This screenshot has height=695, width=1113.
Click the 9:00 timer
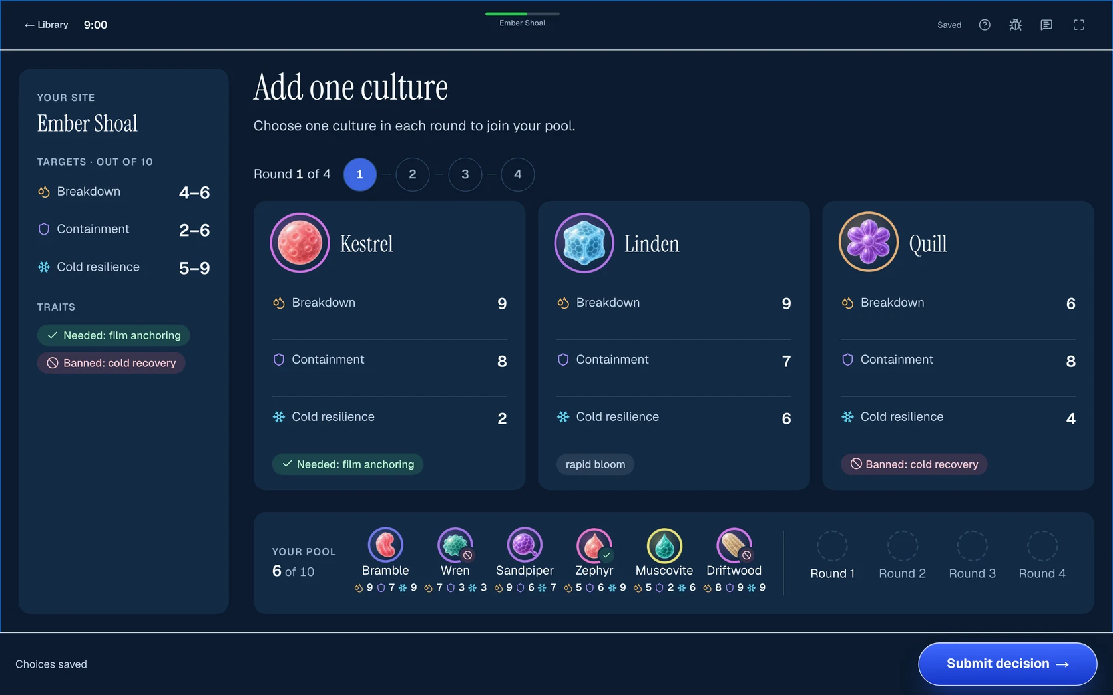coord(95,25)
